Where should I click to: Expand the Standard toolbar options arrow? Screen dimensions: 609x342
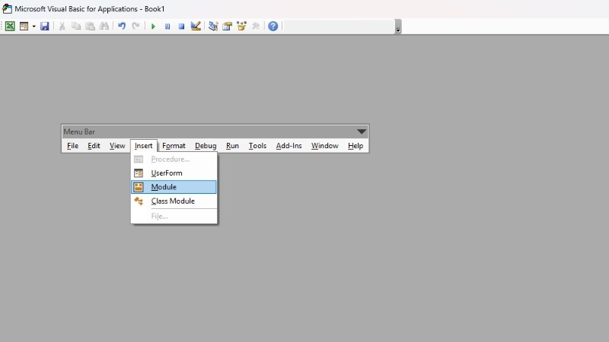(x=397, y=29)
